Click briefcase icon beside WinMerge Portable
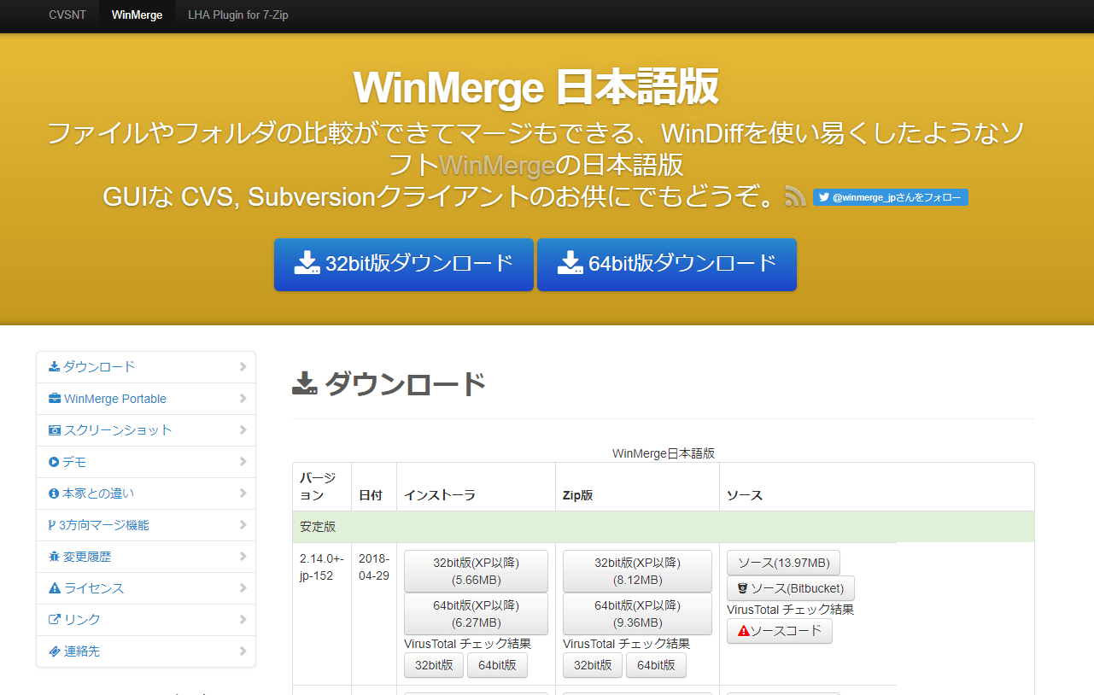The height and width of the screenshot is (695, 1094). tap(55, 399)
